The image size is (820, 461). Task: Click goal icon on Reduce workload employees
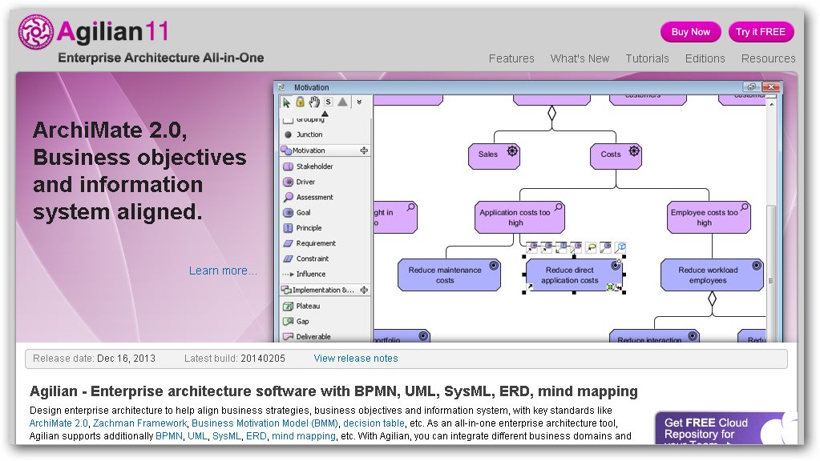[756, 266]
